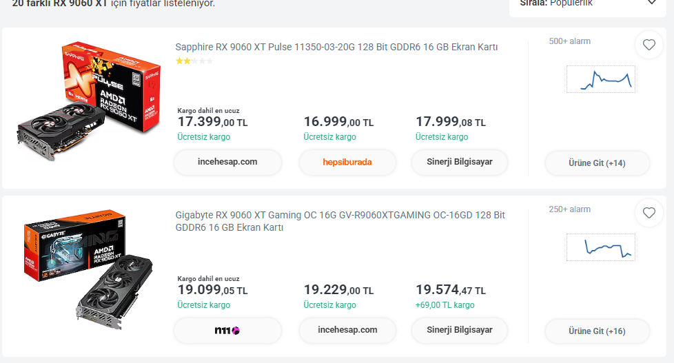
Task: Click Ürüne Git (+16) button
Action: (x=597, y=331)
